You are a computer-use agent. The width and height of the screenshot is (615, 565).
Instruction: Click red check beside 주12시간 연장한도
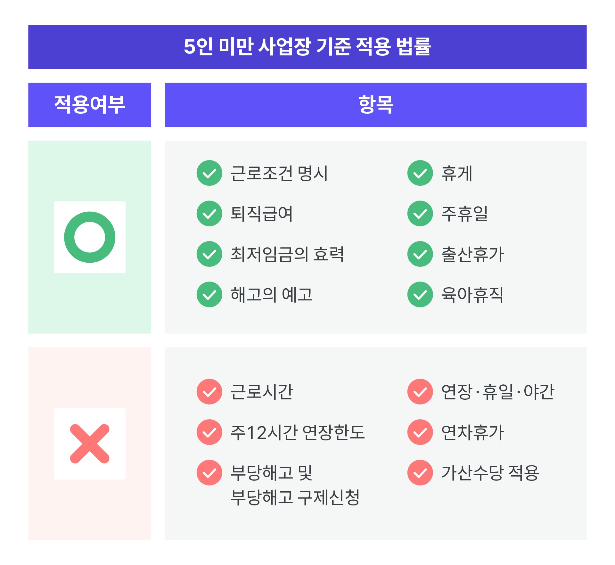[209, 432]
